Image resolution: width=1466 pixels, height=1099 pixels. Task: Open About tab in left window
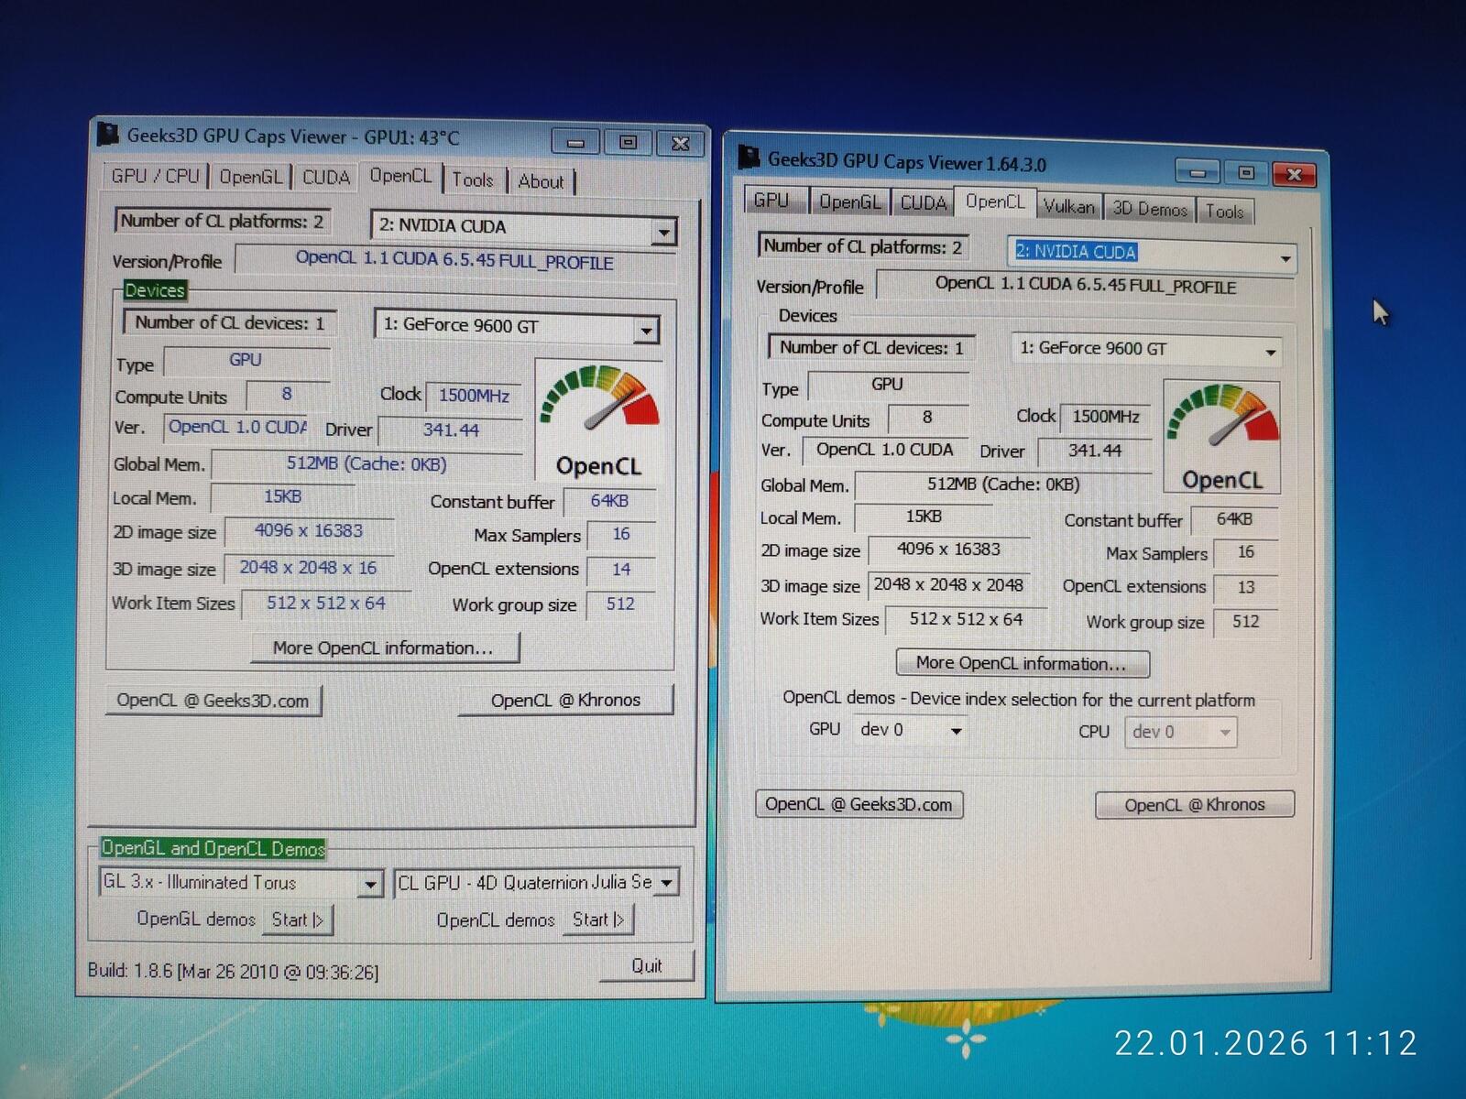541,181
